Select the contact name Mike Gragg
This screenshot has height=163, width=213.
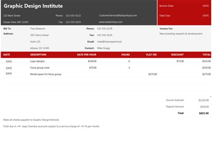(x=103, y=48)
